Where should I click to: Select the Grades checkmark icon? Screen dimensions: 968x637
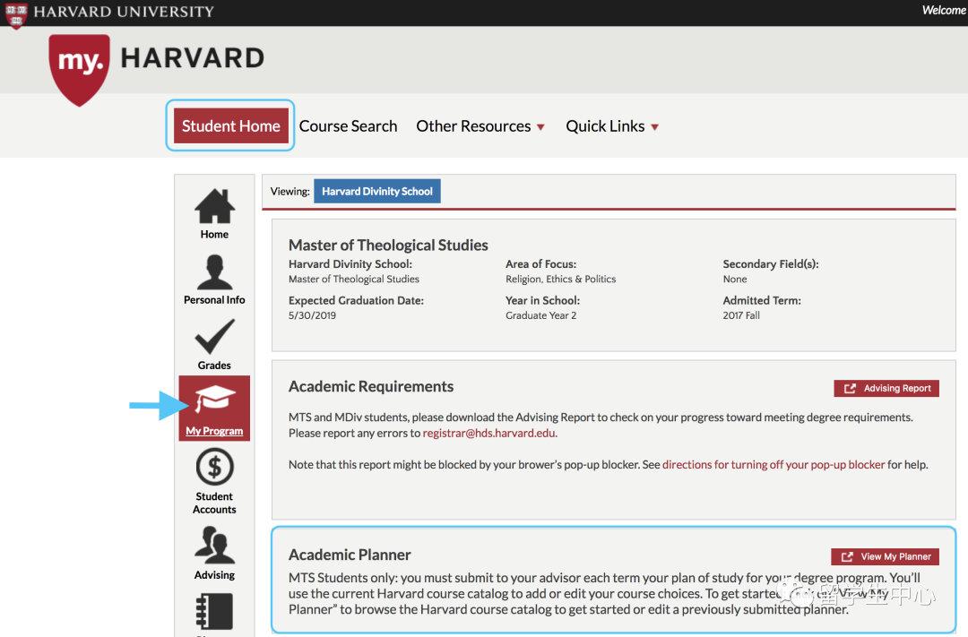tap(214, 339)
